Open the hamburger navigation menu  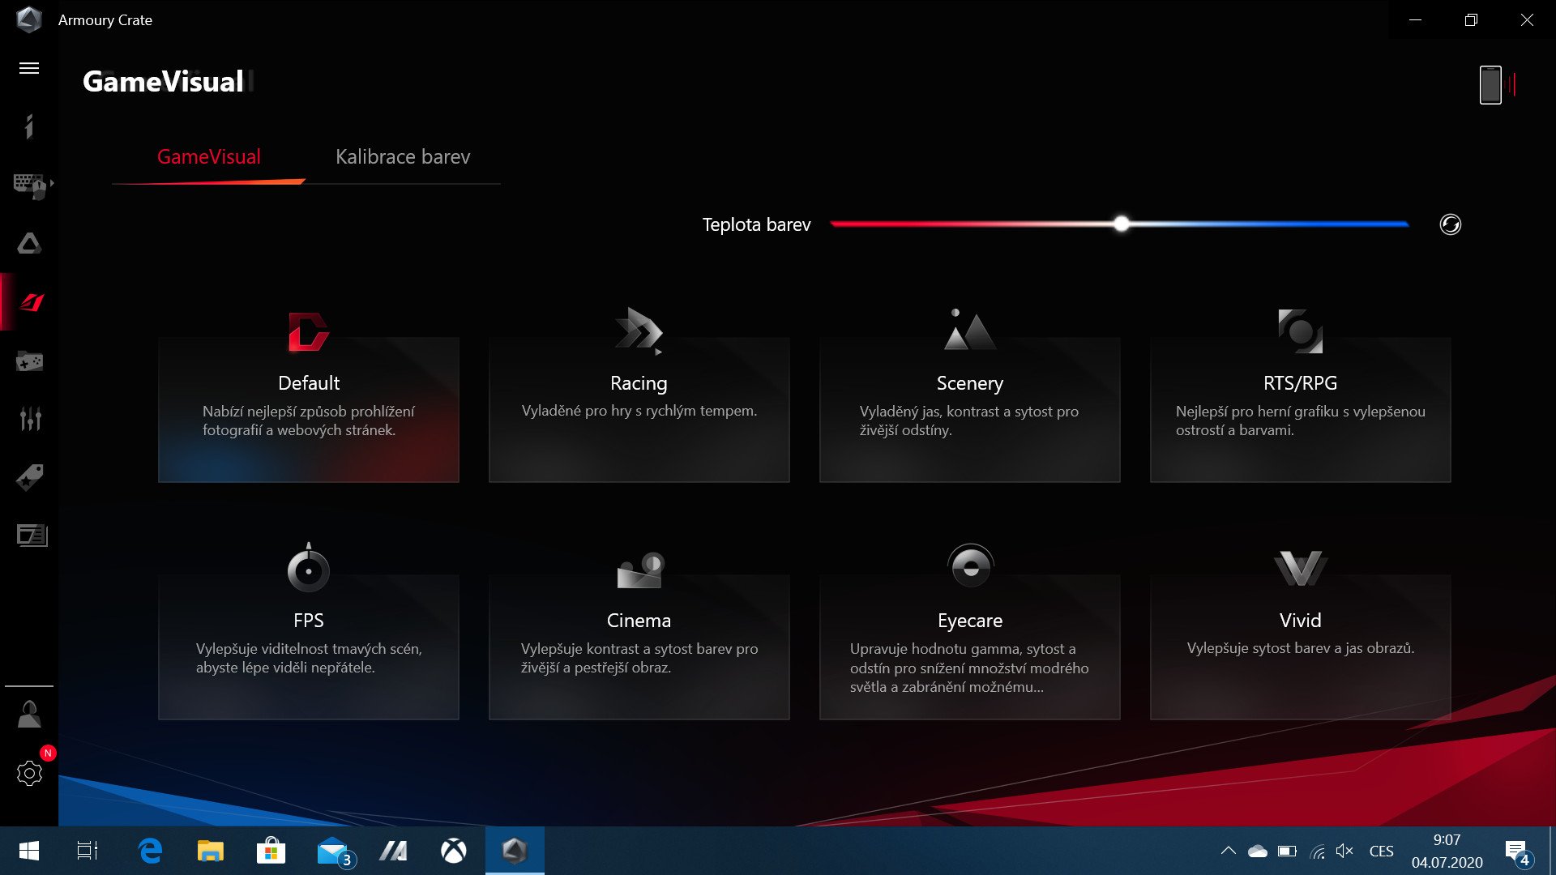(x=29, y=68)
